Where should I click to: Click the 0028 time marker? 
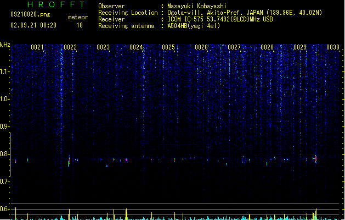267,47
